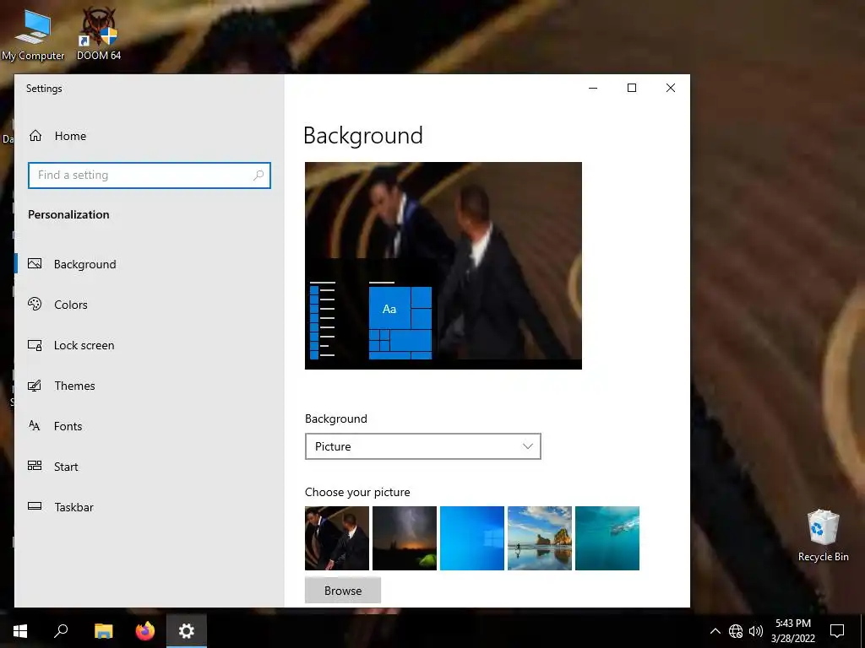This screenshot has height=648, width=865.
Task: Click the Taskbar icon in the sidebar
Action: click(35, 506)
